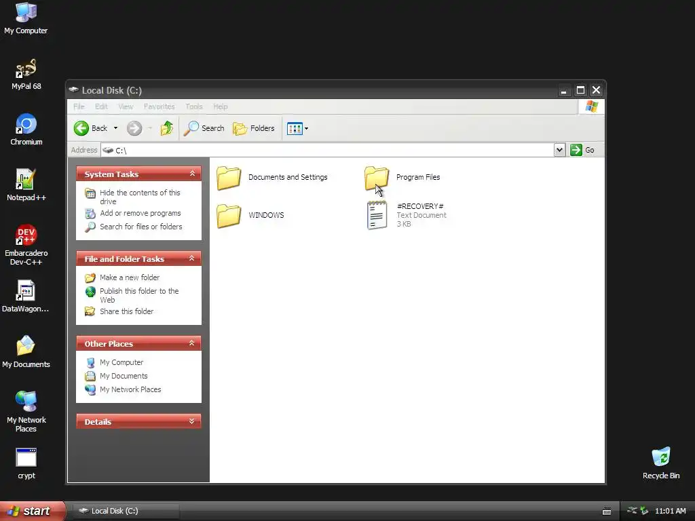Viewport: 695px width, 521px height.
Task: Click the safely remove hardware tray icon
Action: [644, 511]
